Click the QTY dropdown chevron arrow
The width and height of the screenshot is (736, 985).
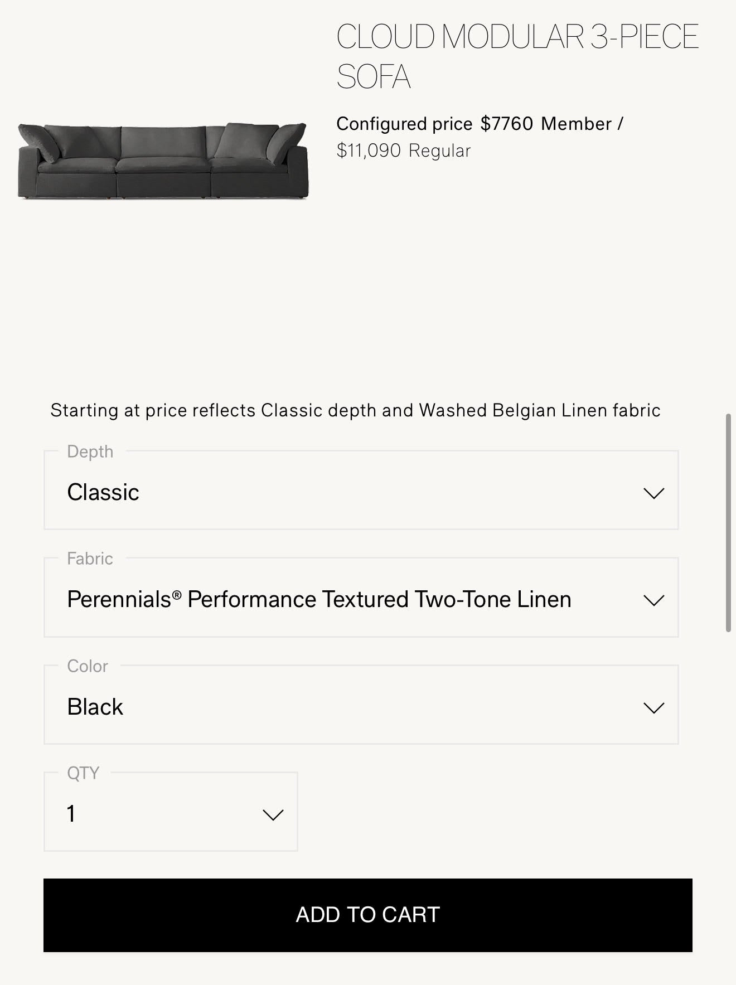[273, 815]
